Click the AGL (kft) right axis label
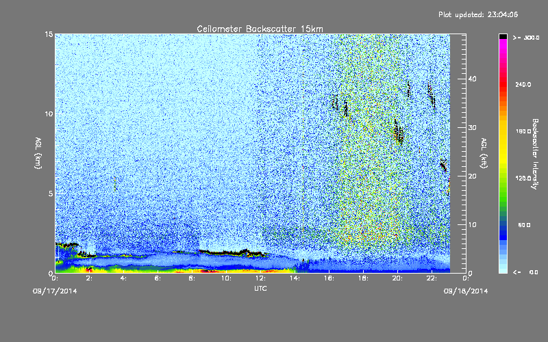The image size is (548, 342). click(484, 153)
